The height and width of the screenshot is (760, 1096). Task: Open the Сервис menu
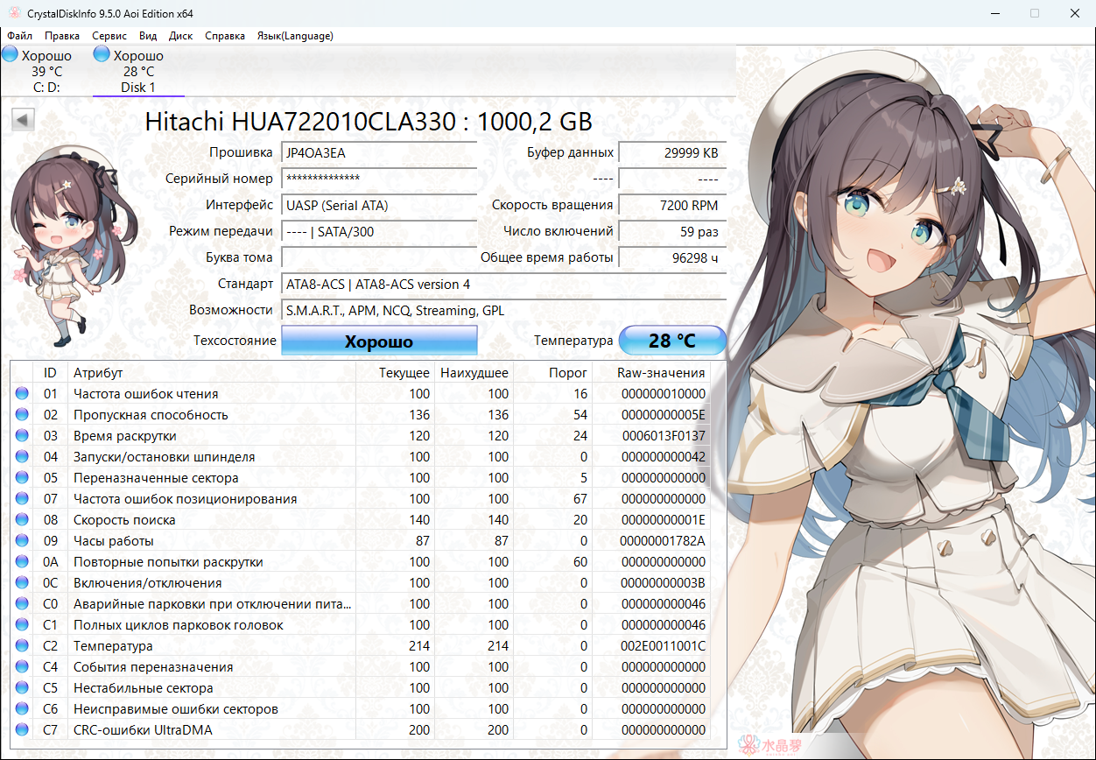pyautogui.click(x=109, y=36)
